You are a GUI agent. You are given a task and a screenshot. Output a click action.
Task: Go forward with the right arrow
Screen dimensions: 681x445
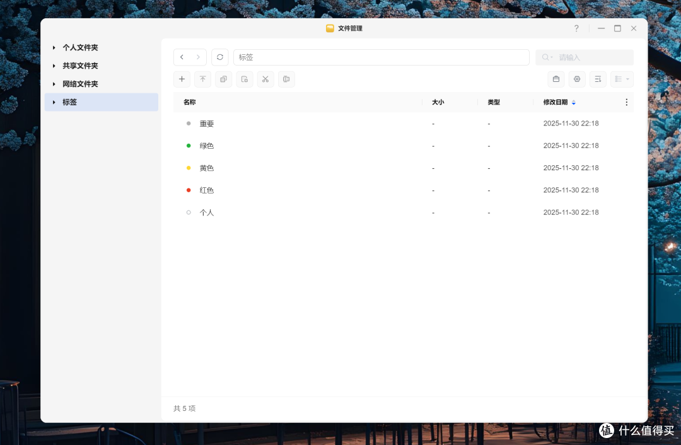[198, 57]
